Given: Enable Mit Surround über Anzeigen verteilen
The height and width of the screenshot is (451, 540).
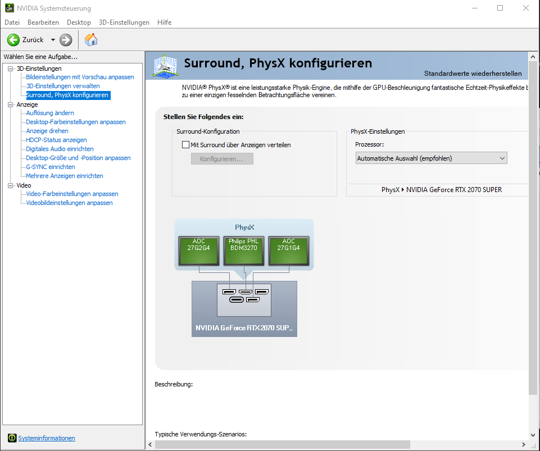Looking at the screenshot, I should pyautogui.click(x=185, y=145).
